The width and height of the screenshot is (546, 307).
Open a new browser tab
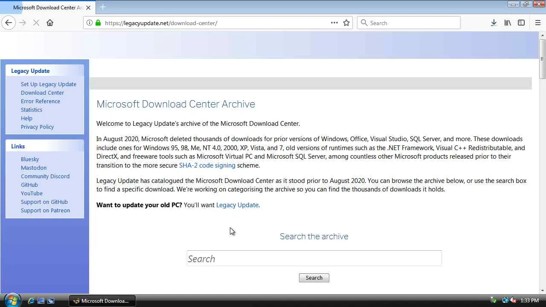coord(103,7)
